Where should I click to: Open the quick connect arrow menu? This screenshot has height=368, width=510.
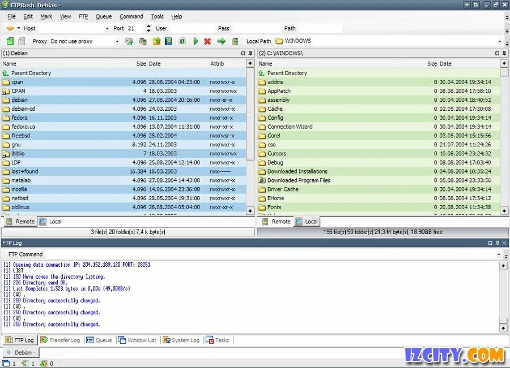19,28
